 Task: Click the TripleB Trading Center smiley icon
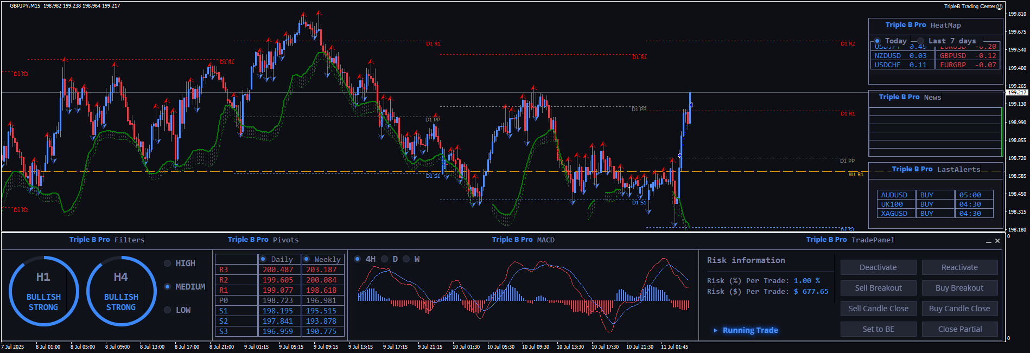tap(1000, 7)
